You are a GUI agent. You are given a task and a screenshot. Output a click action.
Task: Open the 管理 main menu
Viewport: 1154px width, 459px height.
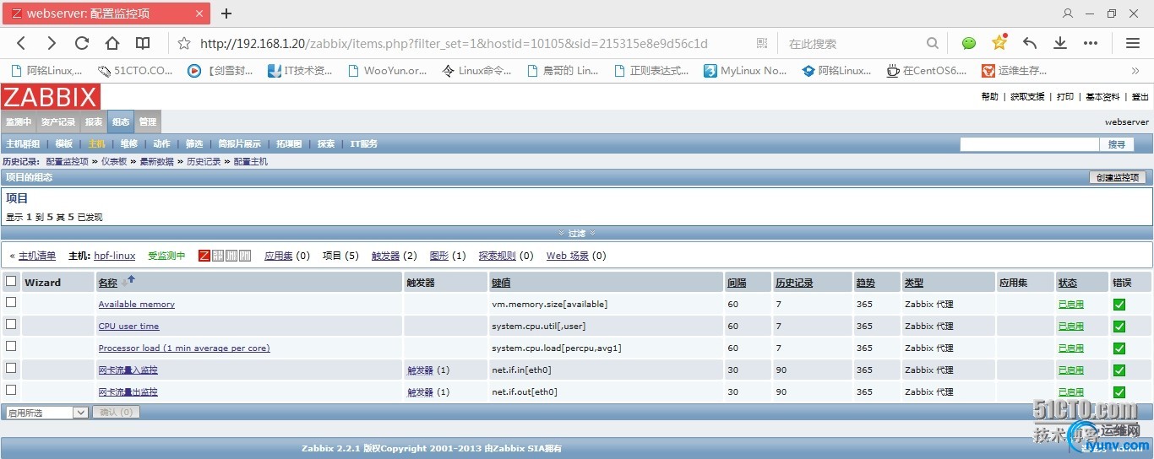[147, 121]
